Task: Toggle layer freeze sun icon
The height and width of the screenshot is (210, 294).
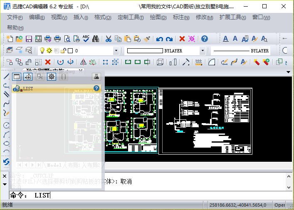Action: tap(49, 51)
